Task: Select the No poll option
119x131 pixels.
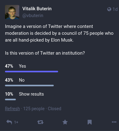Action: [22, 80]
